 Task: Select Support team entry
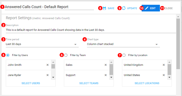(87, 75)
